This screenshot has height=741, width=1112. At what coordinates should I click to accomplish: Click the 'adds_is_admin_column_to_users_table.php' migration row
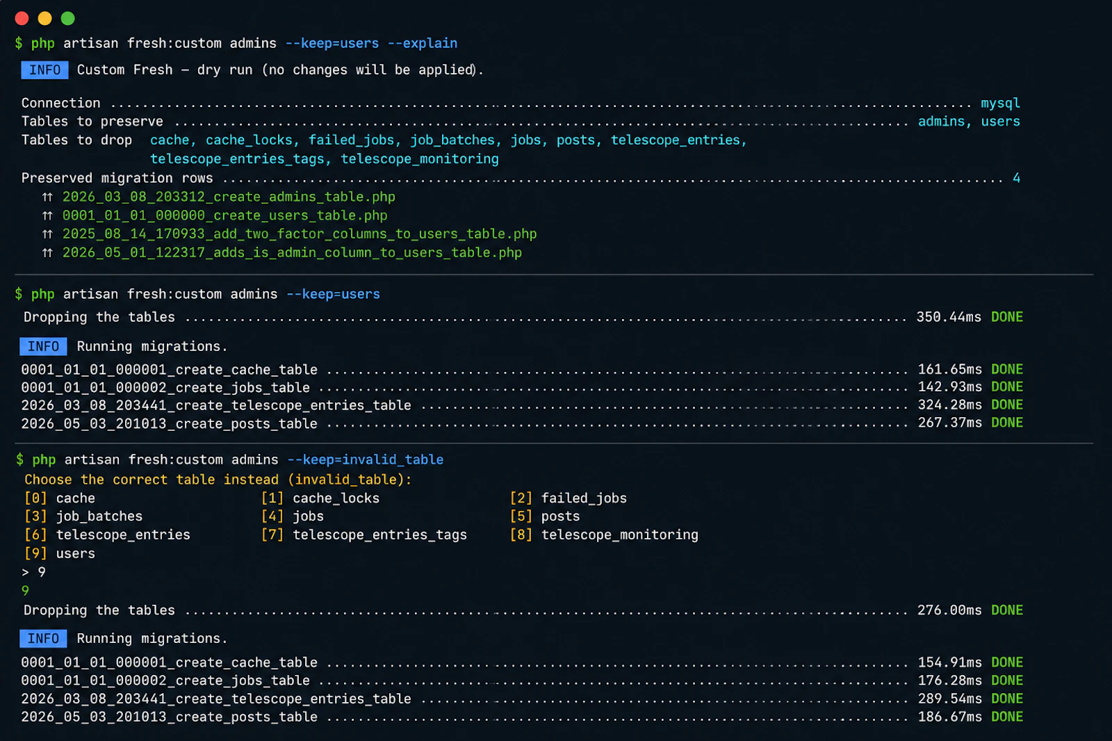click(292, 253)
